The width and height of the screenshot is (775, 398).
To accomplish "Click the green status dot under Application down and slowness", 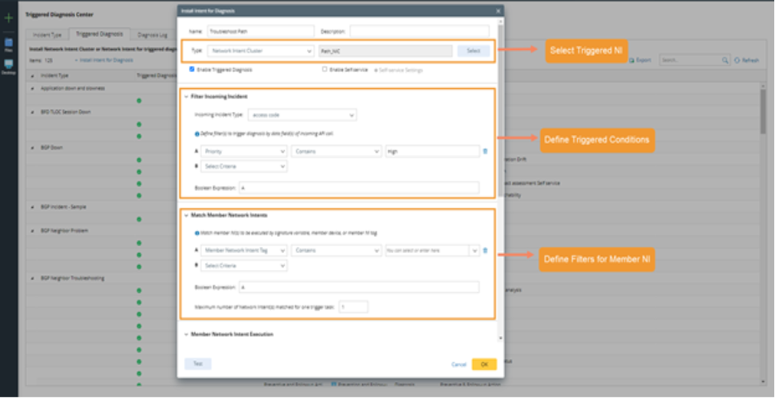I will [x=139, y=100].
